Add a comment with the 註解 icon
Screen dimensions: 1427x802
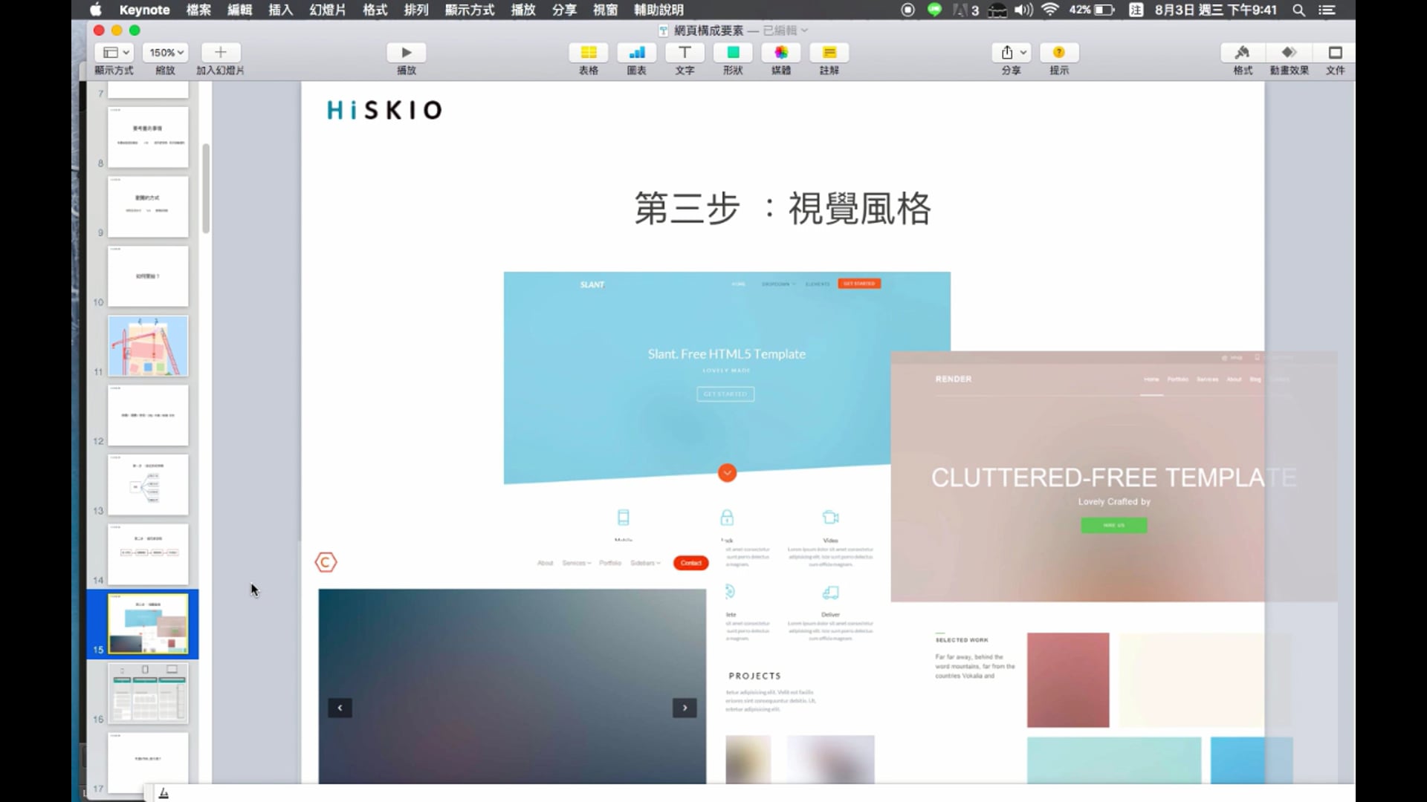[x=829, y=53]
